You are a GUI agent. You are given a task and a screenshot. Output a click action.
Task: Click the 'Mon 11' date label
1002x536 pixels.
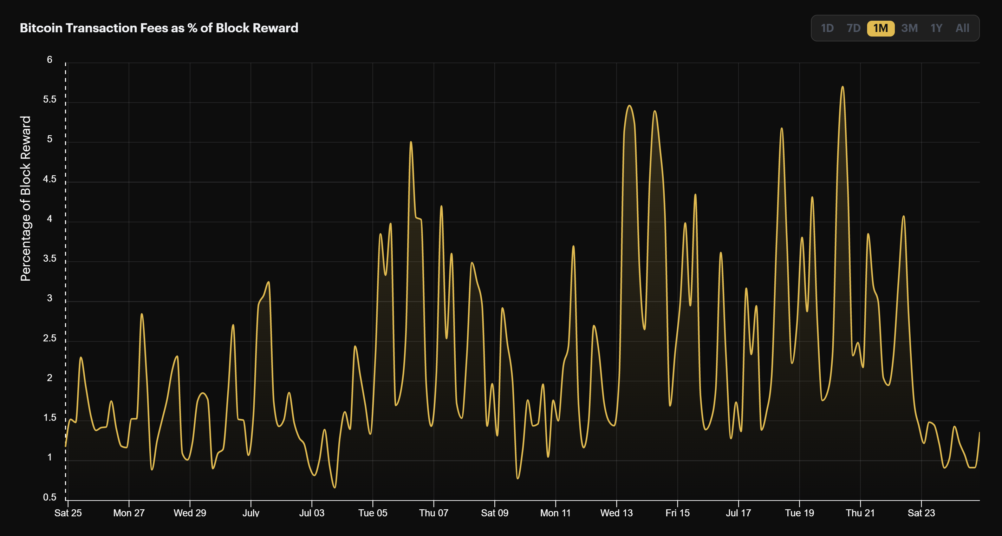[555, 513]
